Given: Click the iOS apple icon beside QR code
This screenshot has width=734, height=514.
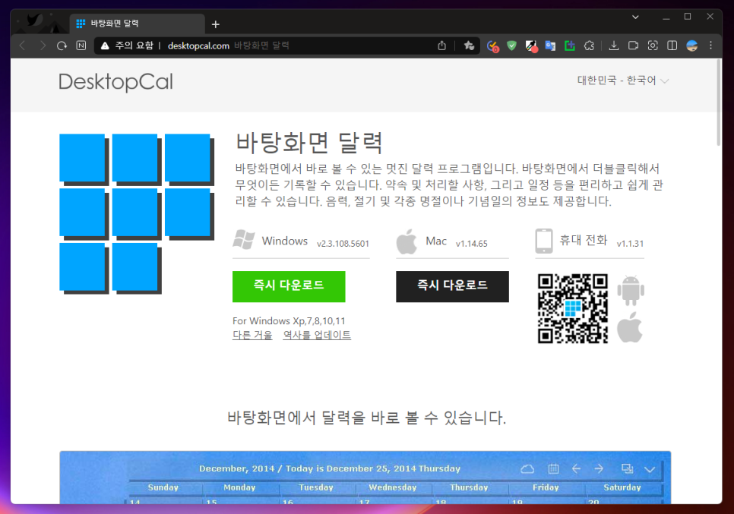Looking at the screenshot, I should [630, 327].
